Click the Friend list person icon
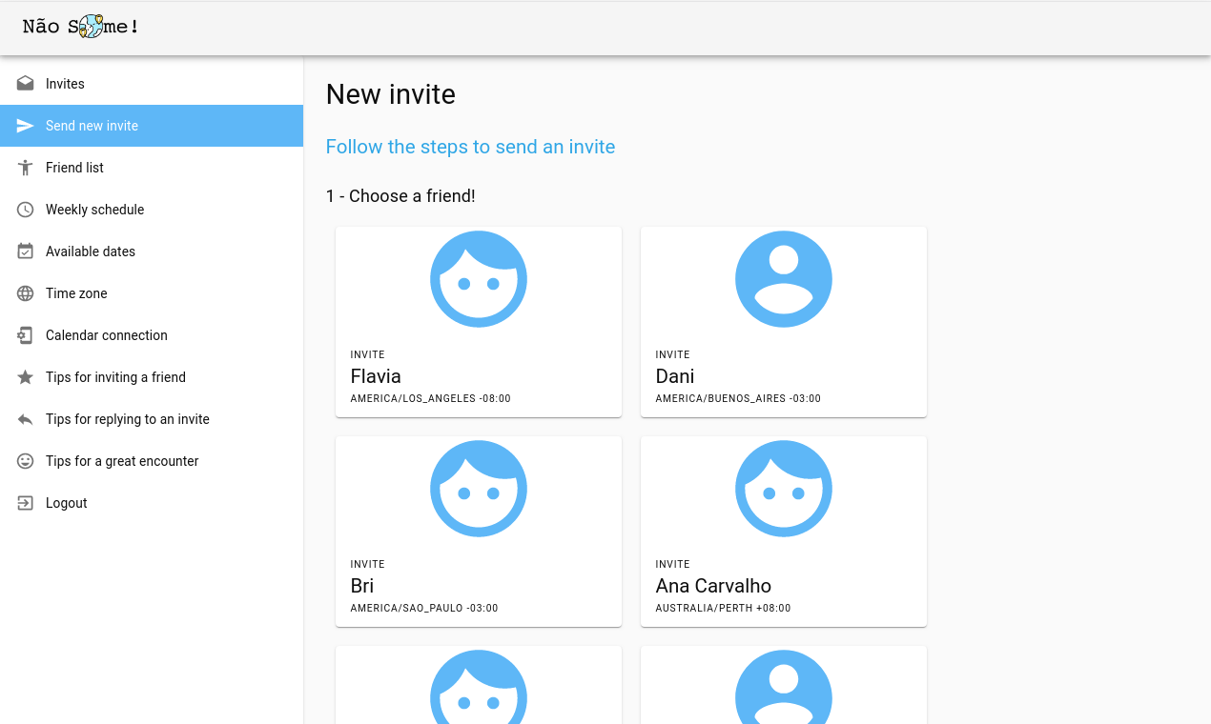Viewport: 1211px width, 724px height. (26, 168)
